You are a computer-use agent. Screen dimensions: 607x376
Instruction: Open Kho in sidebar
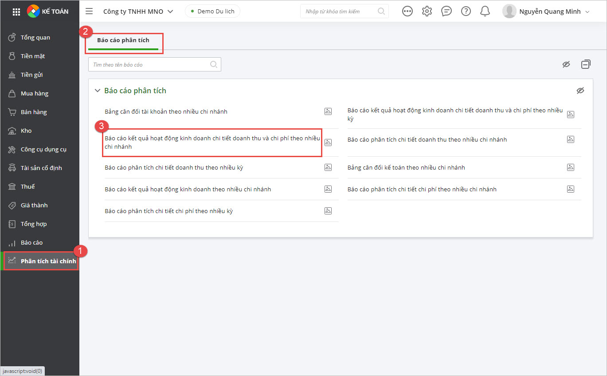[x=40, y=131]
